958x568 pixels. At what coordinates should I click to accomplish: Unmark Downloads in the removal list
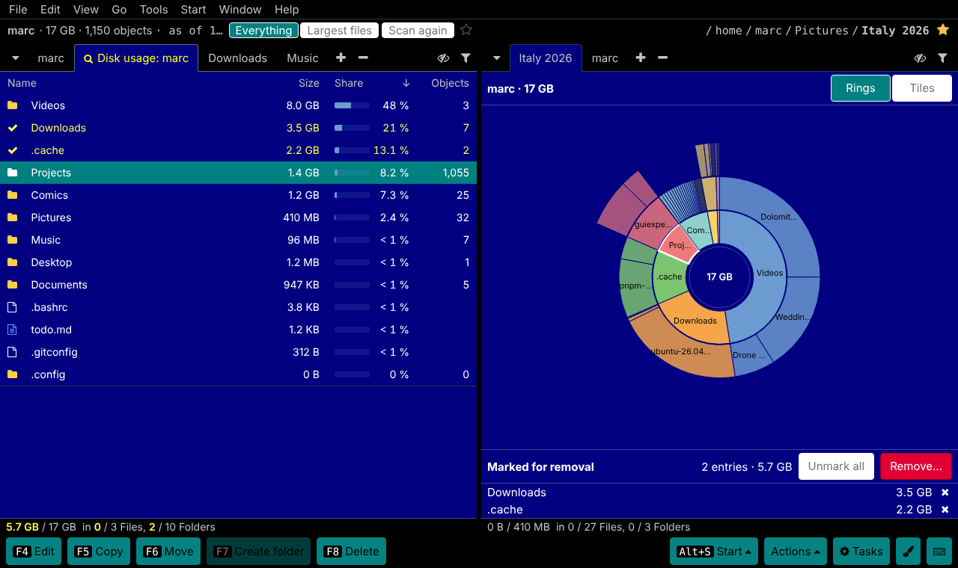coord(945,493)
